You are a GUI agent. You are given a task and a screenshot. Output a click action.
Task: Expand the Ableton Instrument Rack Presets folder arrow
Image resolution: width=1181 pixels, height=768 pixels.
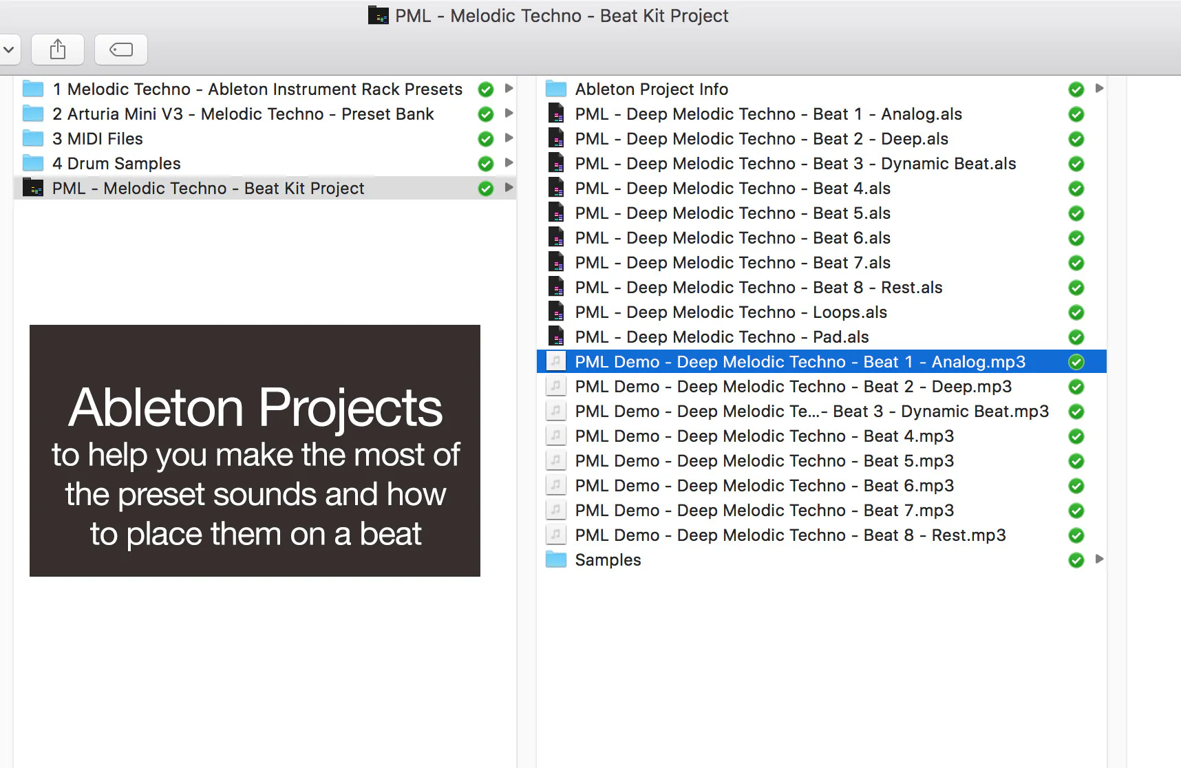509,88
